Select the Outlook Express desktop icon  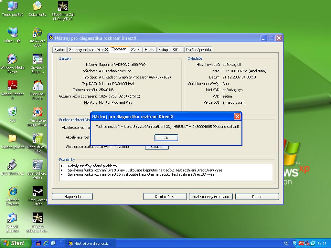(x=13, y=223)
